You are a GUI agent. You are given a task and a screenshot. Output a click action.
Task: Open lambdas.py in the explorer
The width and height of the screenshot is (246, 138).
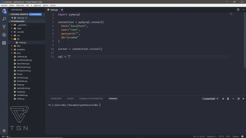tap(22, 81)
